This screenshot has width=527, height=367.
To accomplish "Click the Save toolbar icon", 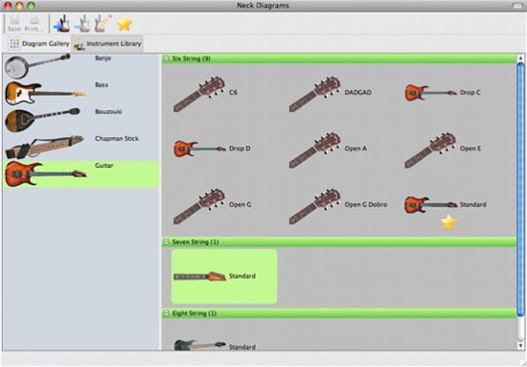I will (14, 24).
